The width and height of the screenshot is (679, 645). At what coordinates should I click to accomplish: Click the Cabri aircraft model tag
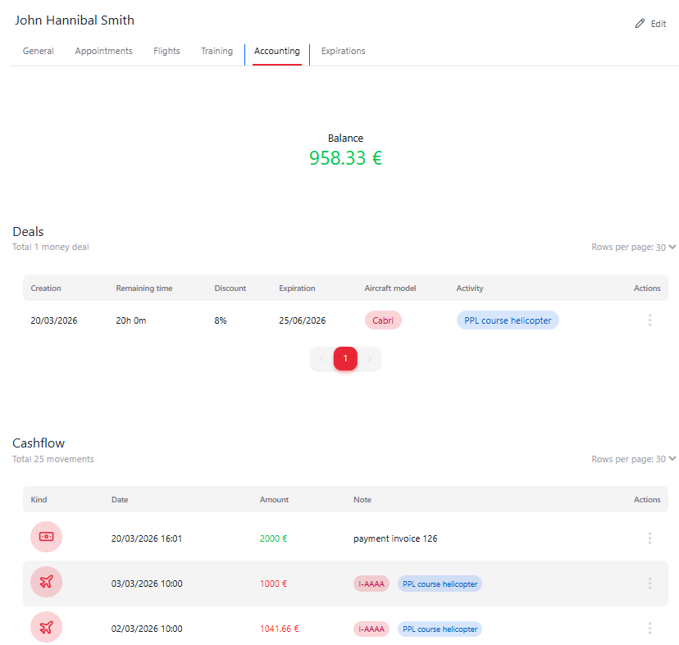(x=382, y=320)
